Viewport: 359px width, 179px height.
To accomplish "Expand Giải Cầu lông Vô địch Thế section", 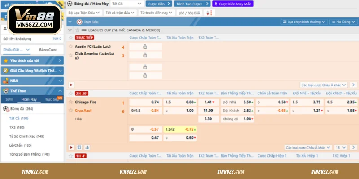I will click(x=32, y=71).
